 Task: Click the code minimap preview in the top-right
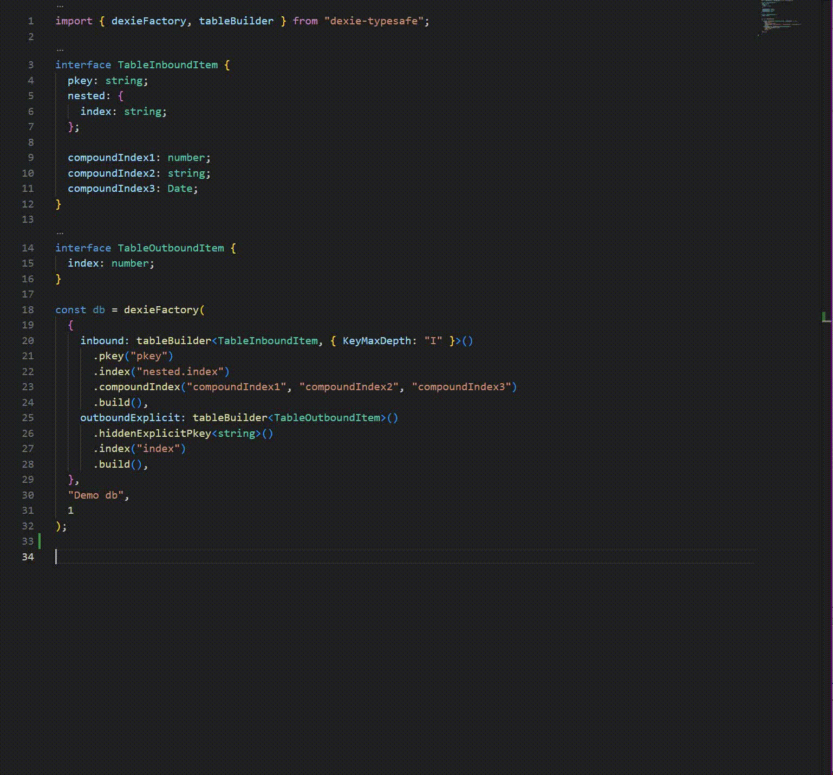pyautogui.click(x=779, y=18)
